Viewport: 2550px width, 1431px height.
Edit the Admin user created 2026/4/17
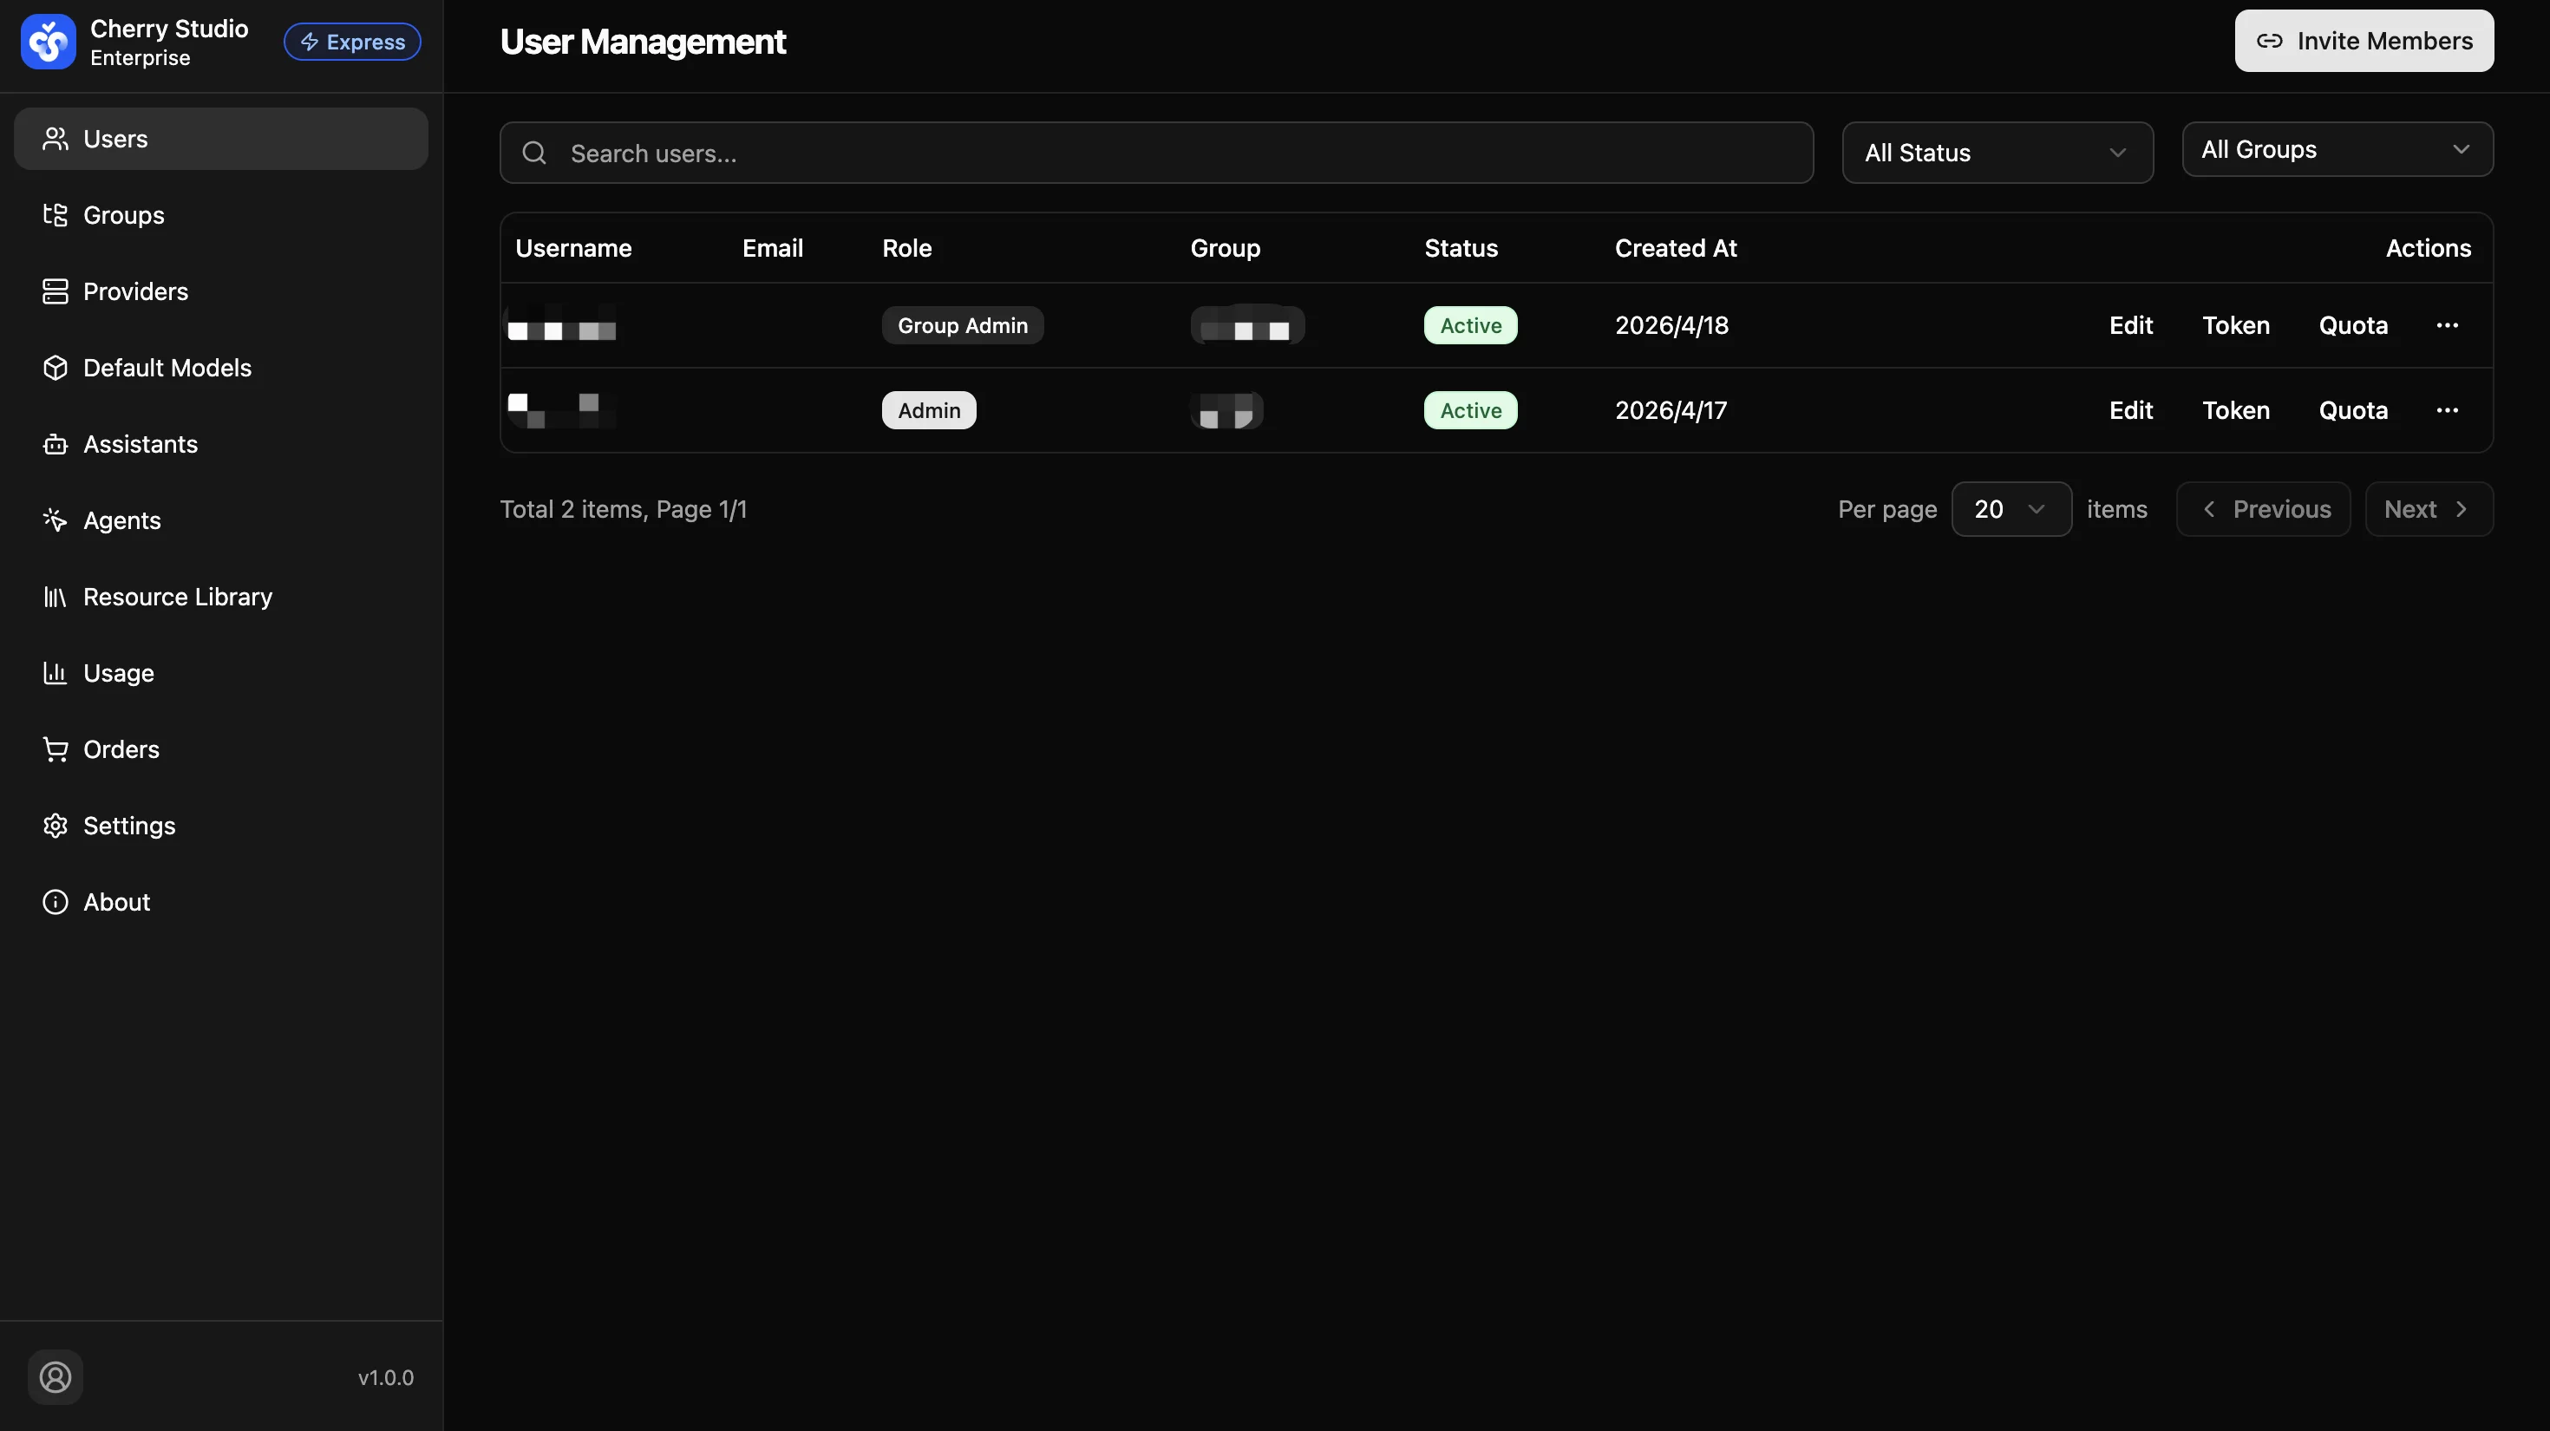(x=2130, y=409)
